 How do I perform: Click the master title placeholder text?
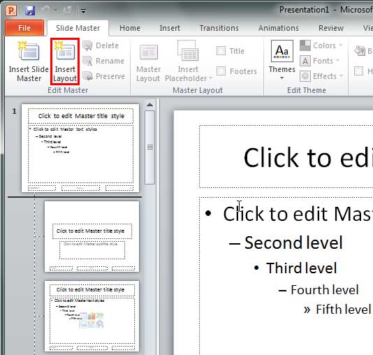pyautogui.click(x=308, y=157)
